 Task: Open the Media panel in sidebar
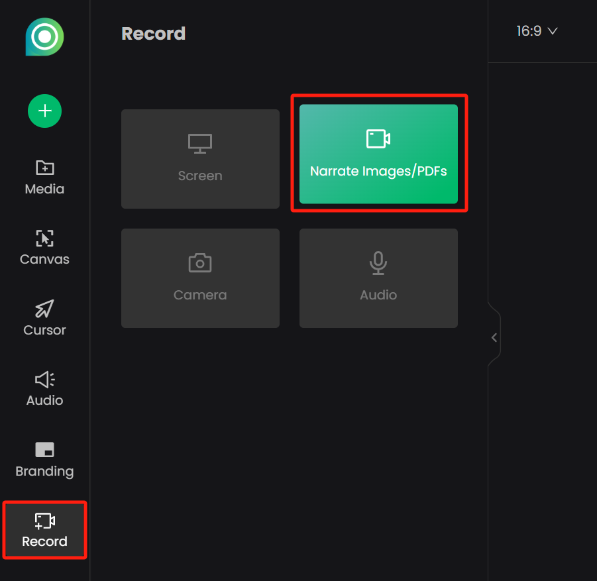(44, 178)
